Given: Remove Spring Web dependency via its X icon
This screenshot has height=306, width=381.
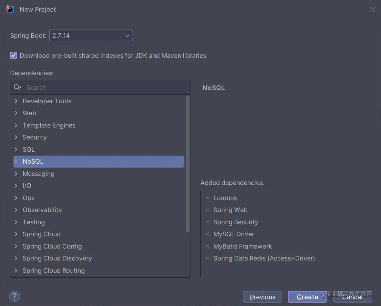Looking at the screenshot, I should click(207, 210).
